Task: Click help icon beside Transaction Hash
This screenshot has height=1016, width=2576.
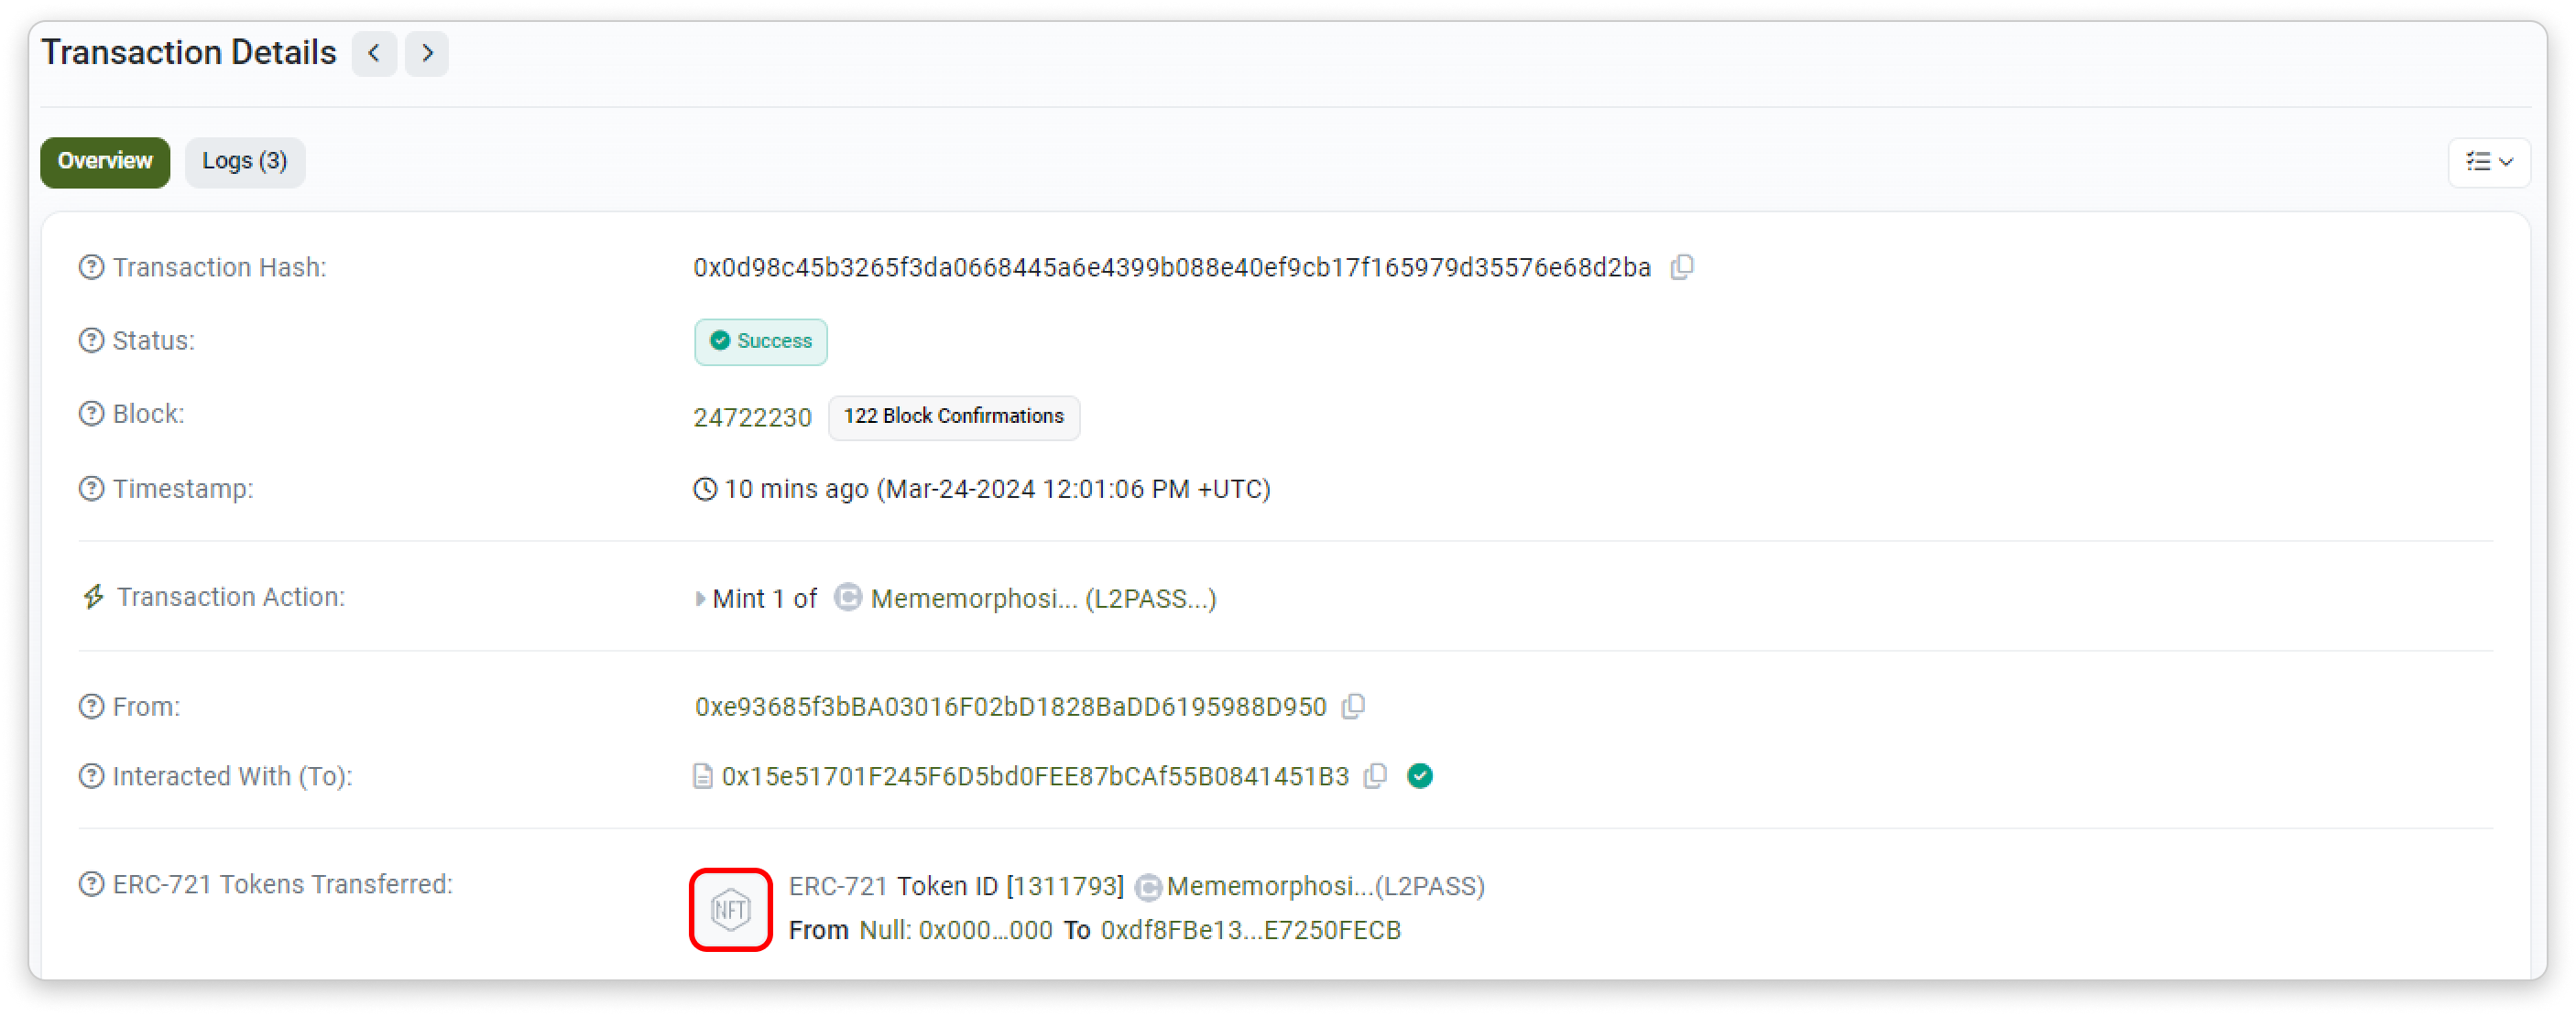Action: (x=91, y=266)
